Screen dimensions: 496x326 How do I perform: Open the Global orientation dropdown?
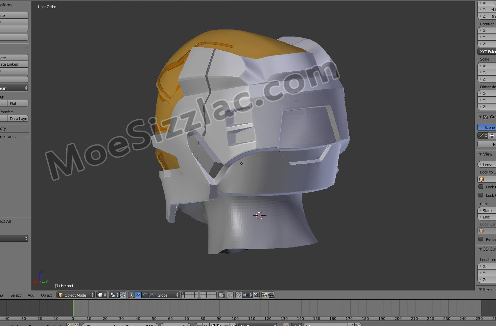168,295
